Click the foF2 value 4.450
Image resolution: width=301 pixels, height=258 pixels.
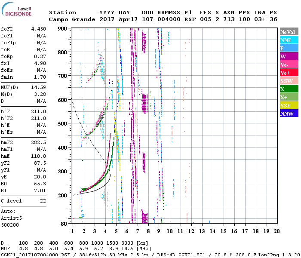pyautogui.click(x=39, y=29)
